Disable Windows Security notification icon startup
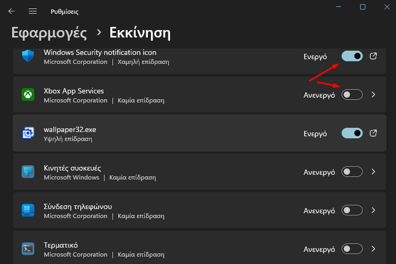The image size is (396, 264). click(352, 56)
